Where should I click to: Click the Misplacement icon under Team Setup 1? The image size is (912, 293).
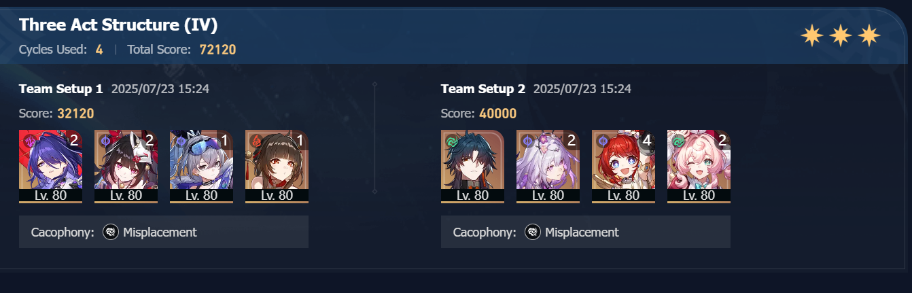[111, 232]
